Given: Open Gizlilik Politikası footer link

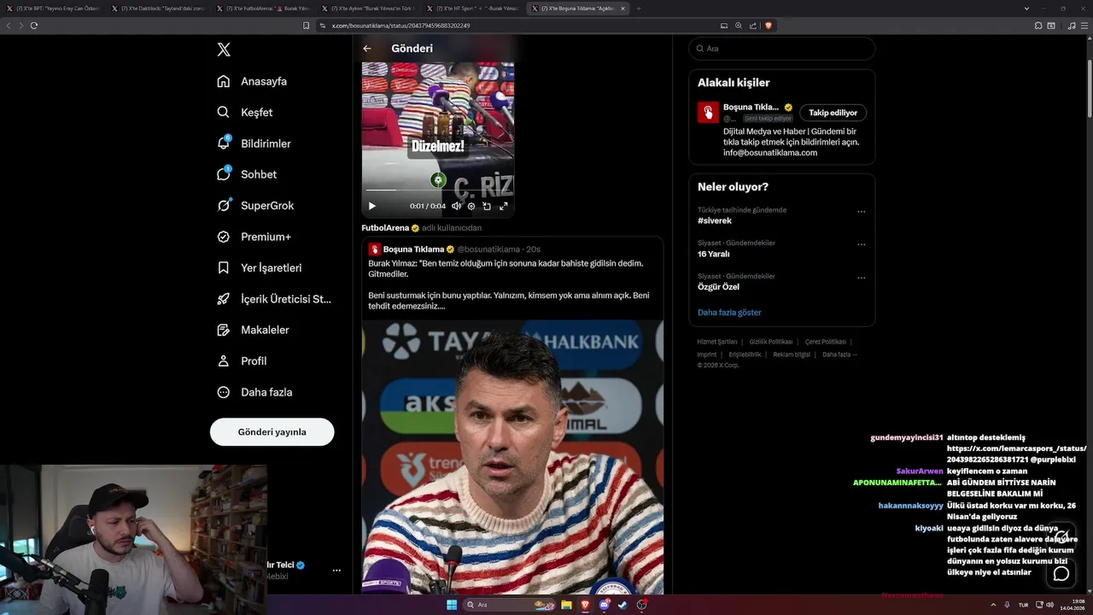Looking at the screenshot, I should 771,342.
